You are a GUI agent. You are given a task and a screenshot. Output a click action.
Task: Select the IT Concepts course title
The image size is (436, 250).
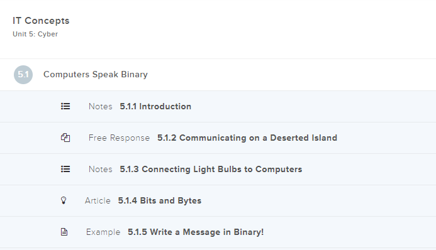[41, 21]
